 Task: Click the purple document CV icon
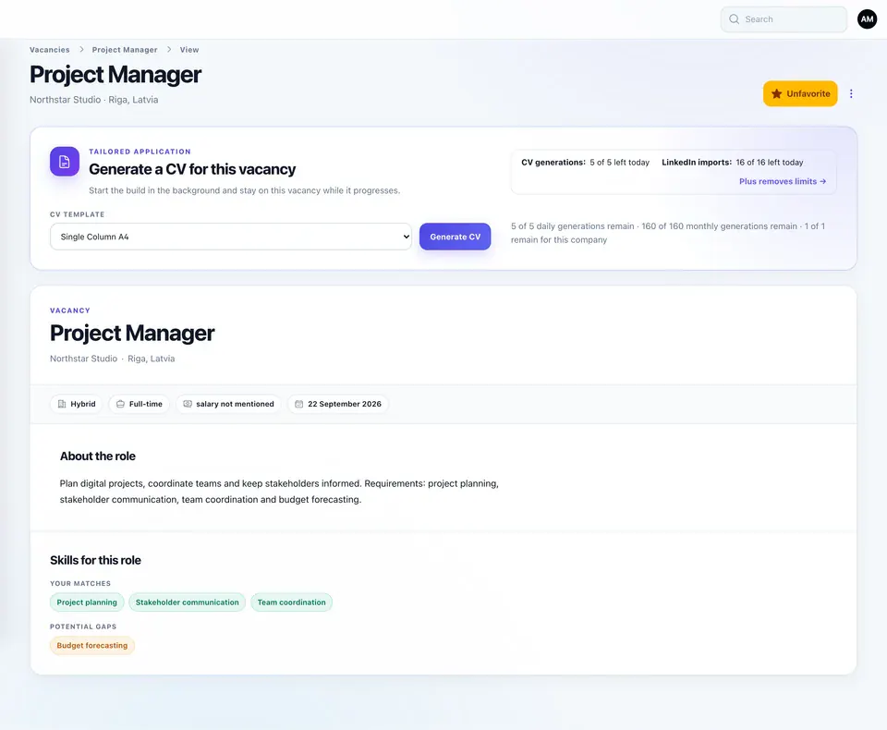[65, 162]
